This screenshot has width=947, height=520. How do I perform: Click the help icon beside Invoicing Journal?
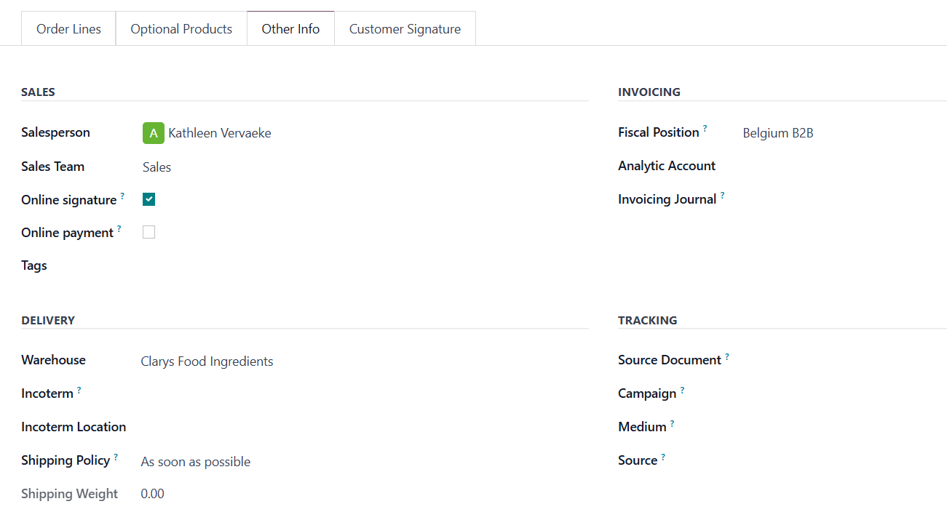722,196
